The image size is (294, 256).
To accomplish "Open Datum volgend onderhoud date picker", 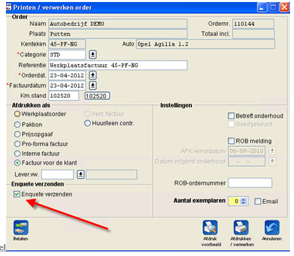I will point(272,161).
